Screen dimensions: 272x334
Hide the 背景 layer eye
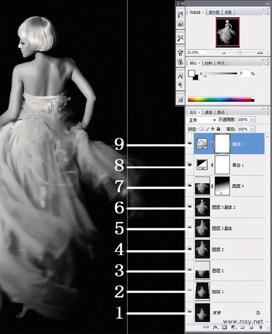tap(190, 312)
